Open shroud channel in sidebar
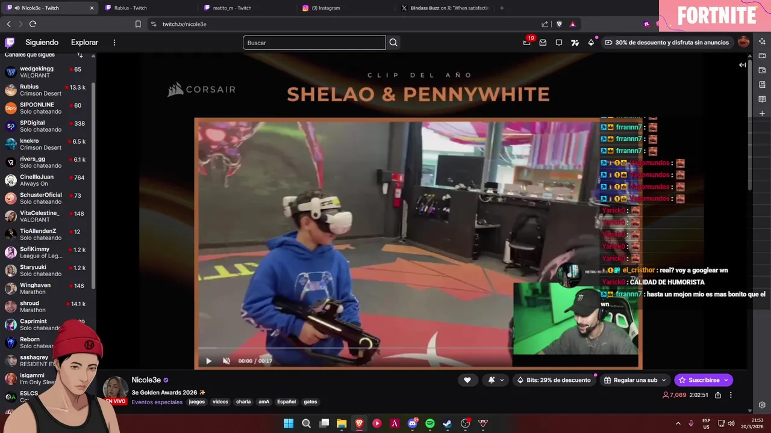771x433 pixels. (47, 307)
